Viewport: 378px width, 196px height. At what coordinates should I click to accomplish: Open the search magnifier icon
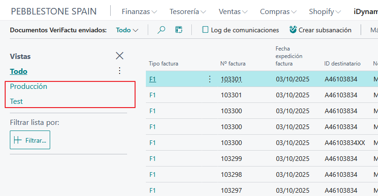click(161, 30)
